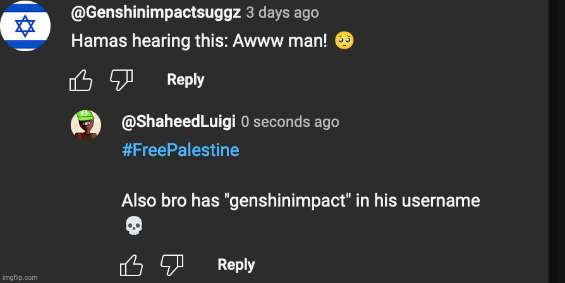Select the "Hamas hearing this" comment text
Viewport: 565px width, 283px height.
pyautogui.click(x=199, y=41)
